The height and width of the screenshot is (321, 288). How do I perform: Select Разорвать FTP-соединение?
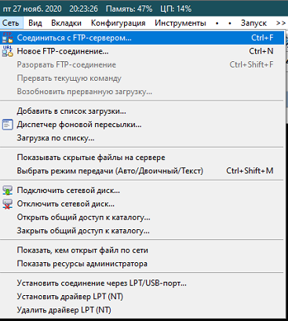pos(142,64)
